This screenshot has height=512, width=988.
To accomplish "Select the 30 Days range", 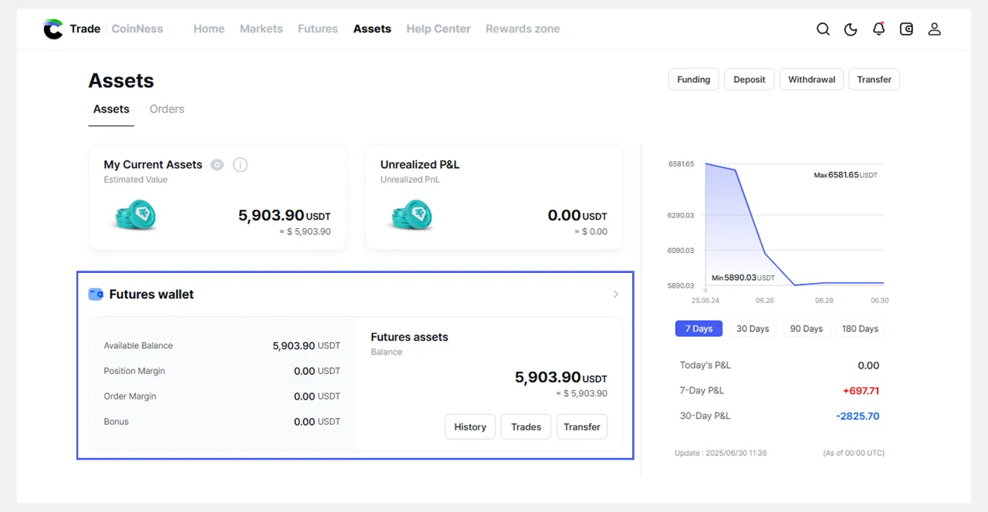I will click(753, 328).
